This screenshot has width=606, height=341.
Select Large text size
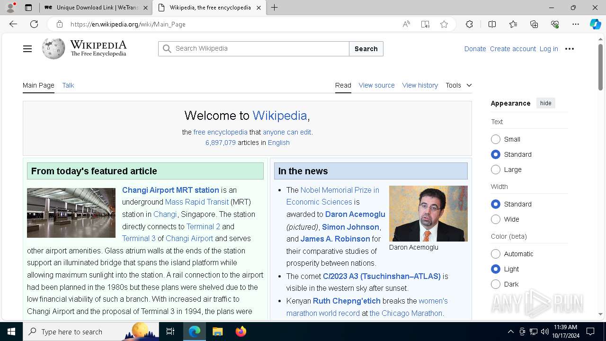click(496, 170)
